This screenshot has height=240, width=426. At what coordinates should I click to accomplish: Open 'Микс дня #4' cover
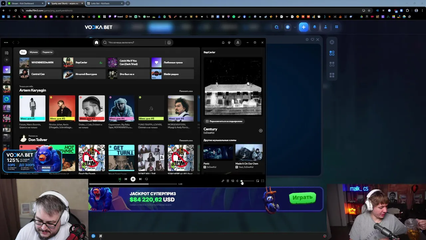121,108
